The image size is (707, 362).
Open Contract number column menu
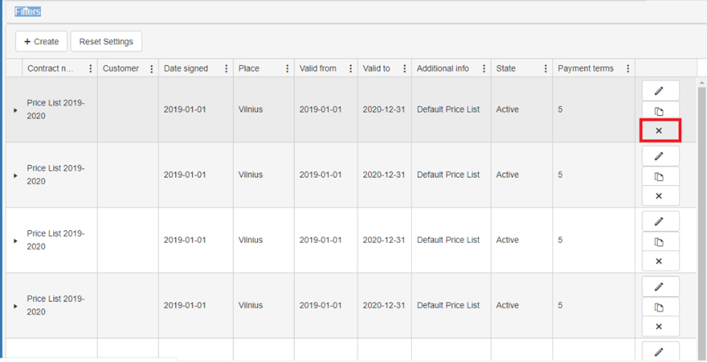tap(91, 69)
